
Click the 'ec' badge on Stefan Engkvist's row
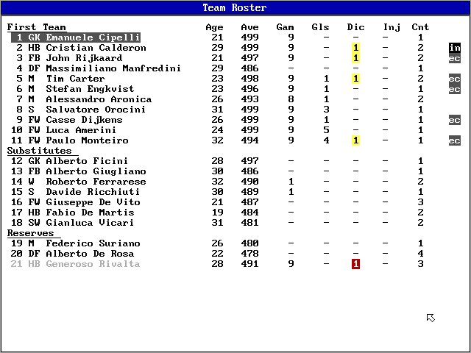454,89
